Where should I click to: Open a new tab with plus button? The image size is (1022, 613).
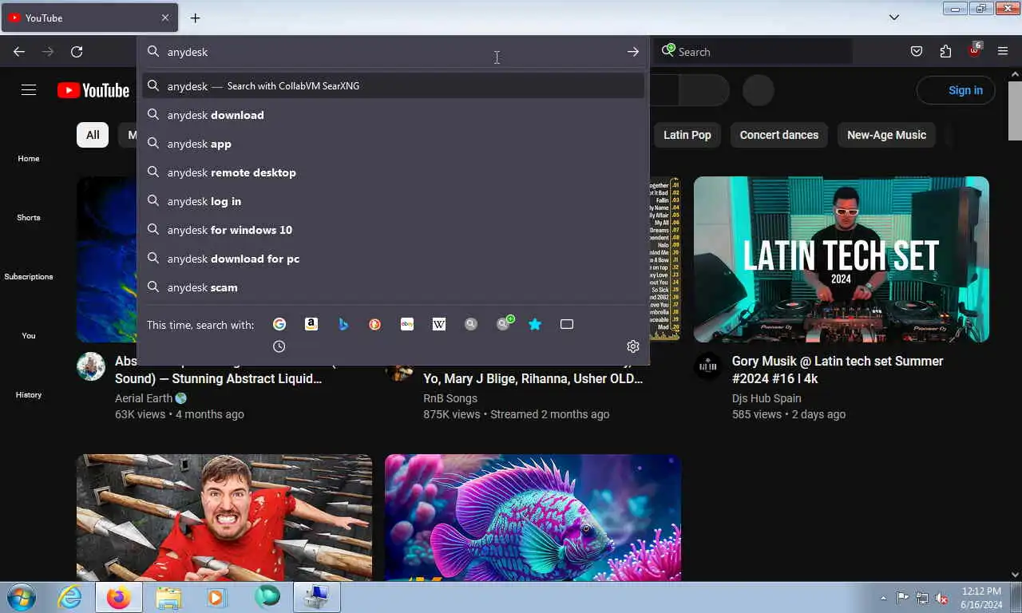tap(195, 18)
